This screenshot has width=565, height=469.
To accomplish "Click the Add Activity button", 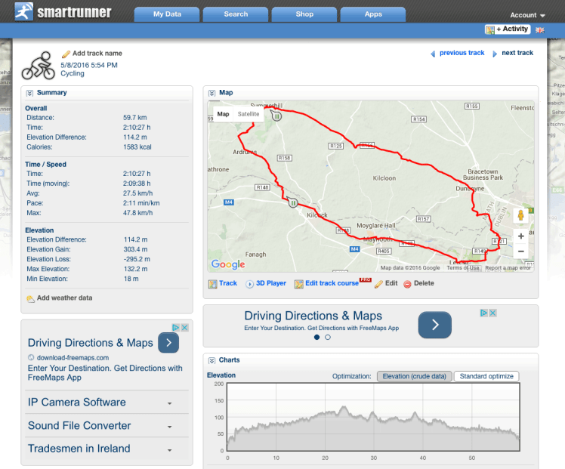I will click(508, 29).
